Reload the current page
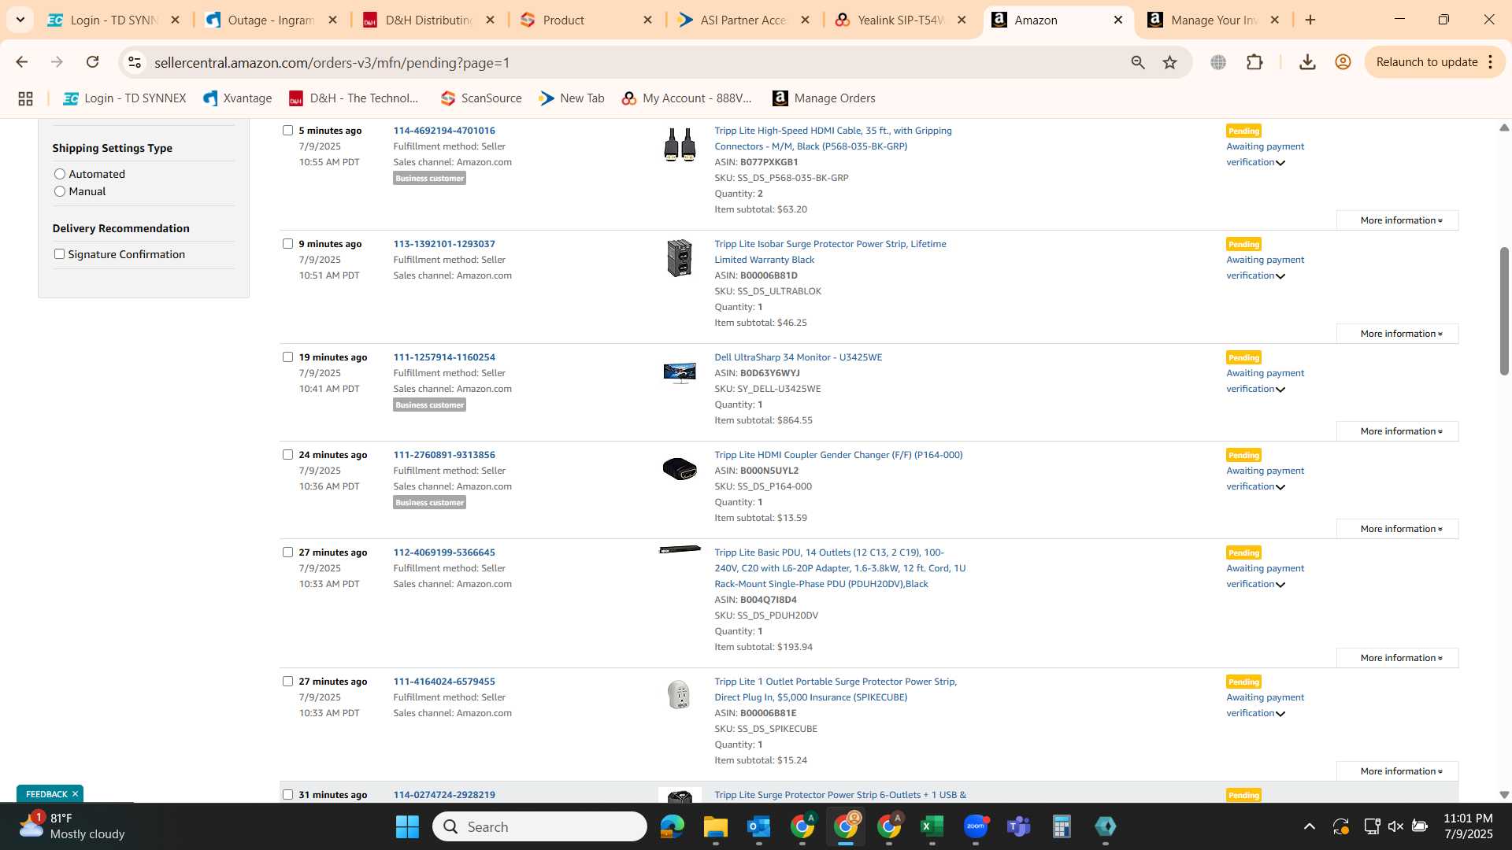The image size is (1512, 850). (x=92, y=62)
